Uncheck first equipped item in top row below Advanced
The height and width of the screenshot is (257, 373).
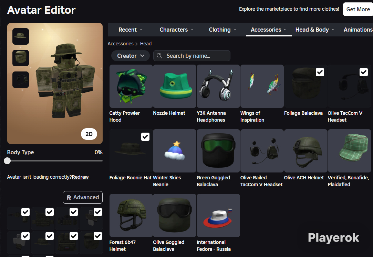25,212
